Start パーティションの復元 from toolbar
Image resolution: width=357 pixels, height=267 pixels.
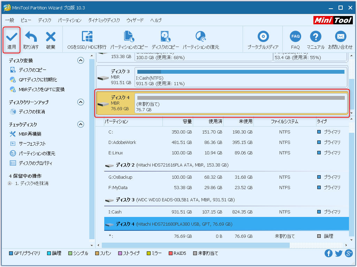coord(201,37)
